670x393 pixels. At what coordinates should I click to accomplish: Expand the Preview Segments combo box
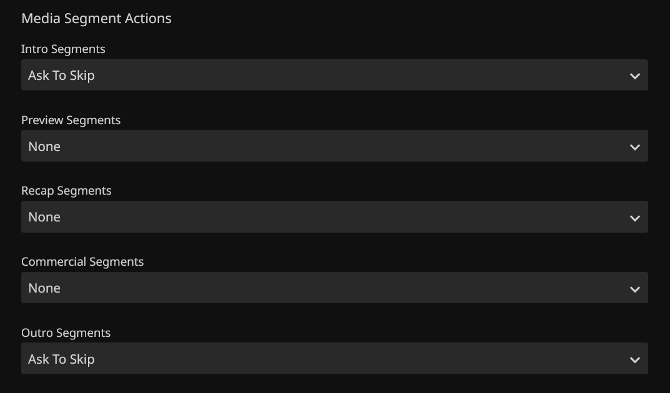pyautogui.click(x=334, y=146)
